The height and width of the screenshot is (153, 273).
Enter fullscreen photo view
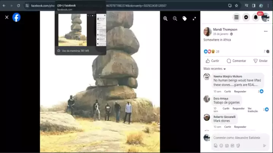click(194, 18)
